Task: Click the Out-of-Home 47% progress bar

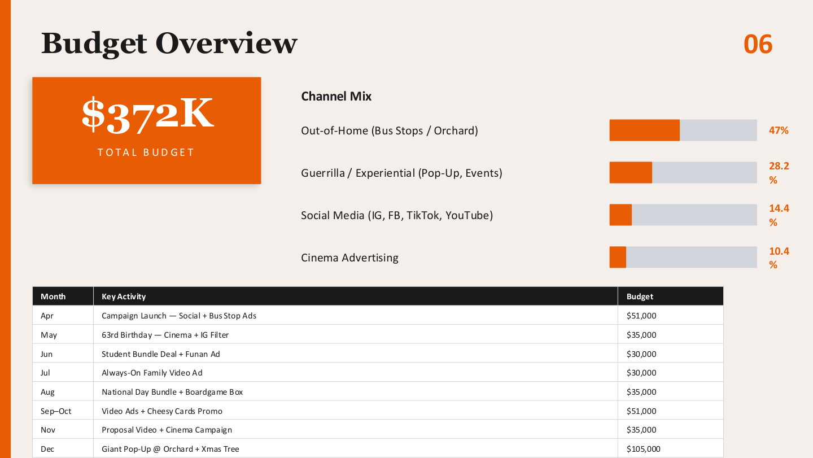Action: 683,130
